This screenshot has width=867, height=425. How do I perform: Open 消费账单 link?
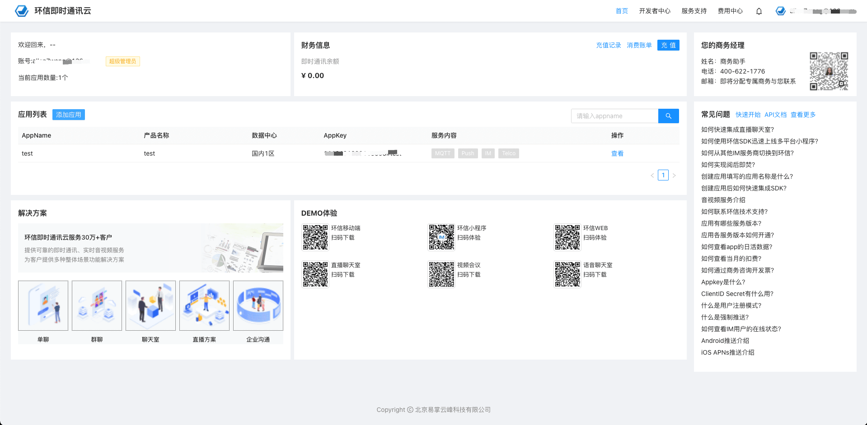[x=639, y=45]
